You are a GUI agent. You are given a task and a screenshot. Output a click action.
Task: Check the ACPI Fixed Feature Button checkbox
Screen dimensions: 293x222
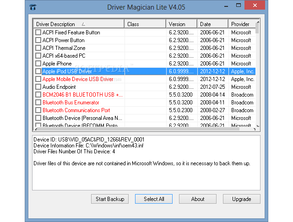(38, 32)
